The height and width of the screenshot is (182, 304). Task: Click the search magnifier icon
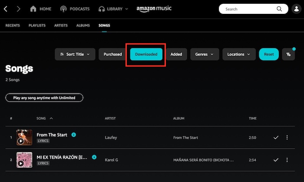(279, 9)
